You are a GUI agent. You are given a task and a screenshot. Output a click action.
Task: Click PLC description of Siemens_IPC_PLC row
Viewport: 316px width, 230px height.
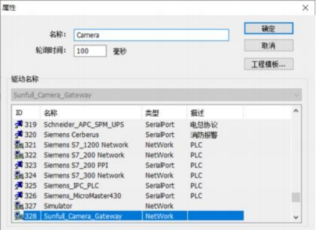pyautogui.click(x=196, y=186)
